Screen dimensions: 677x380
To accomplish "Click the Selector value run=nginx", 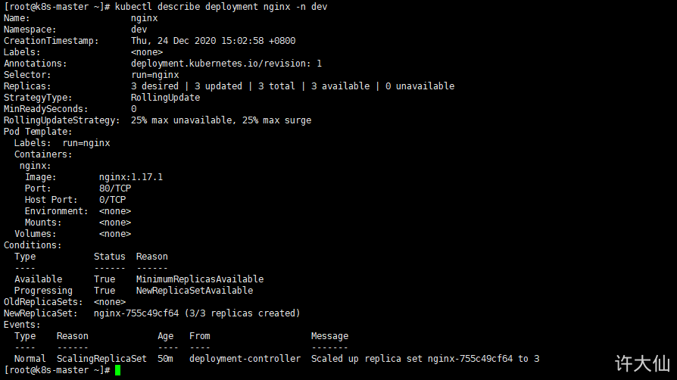I will pyautogui.click(x=155, y=75).
